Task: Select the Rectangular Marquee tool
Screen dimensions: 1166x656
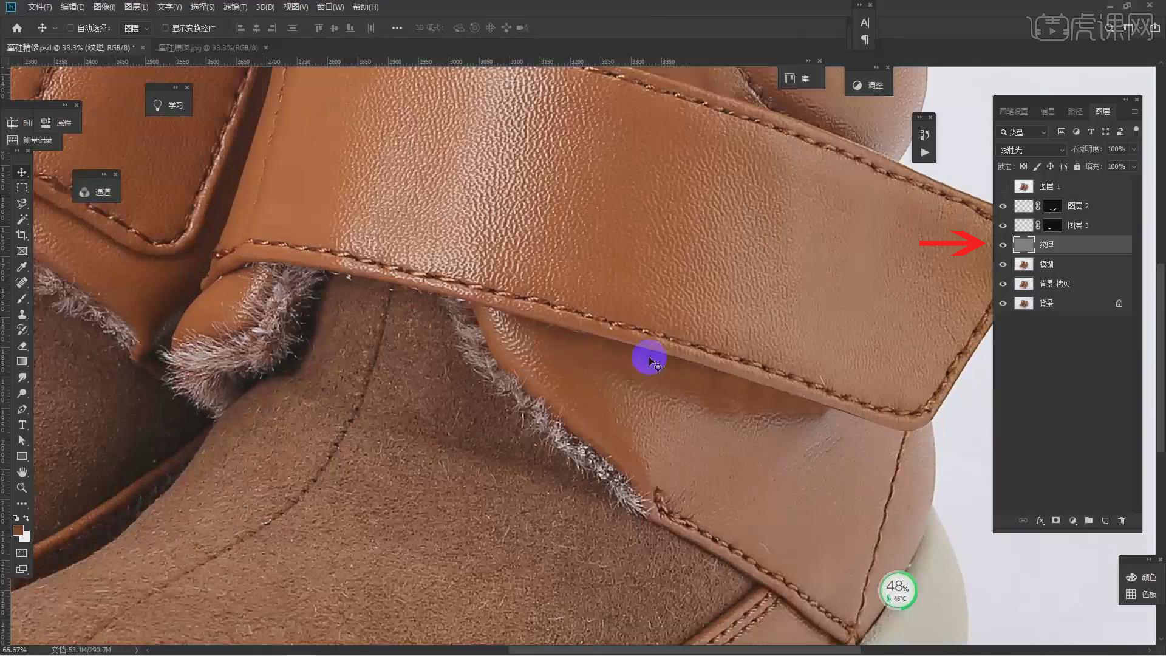Action: click(22, 188)
